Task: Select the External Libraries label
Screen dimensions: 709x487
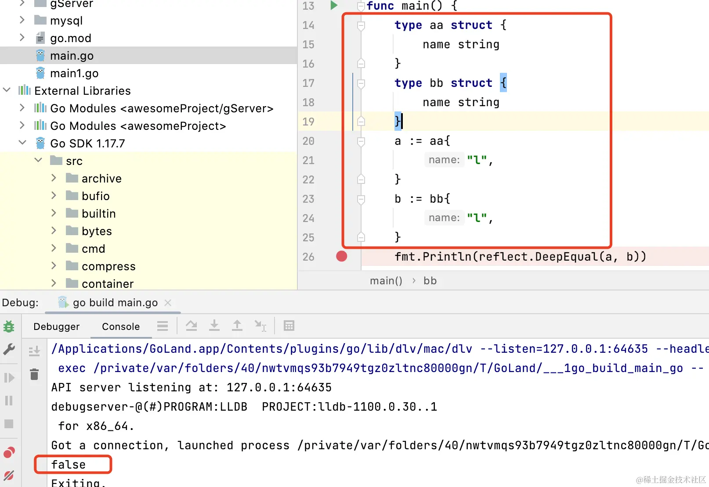Action: (83, 91)
